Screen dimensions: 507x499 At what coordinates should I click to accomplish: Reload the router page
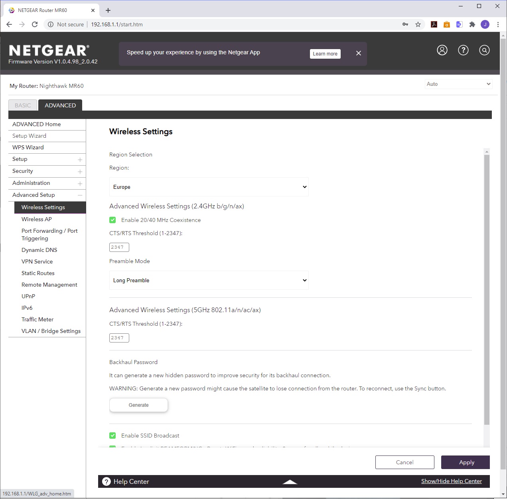click(x=35, y=24)
